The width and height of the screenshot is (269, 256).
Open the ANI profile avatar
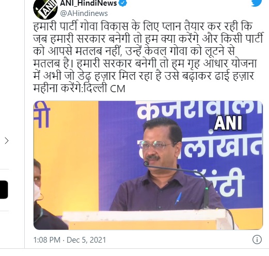tap(45, 8)
